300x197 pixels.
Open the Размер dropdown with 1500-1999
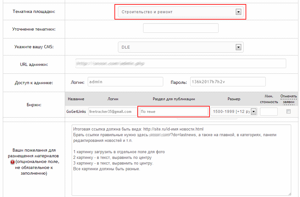point(234,112)
